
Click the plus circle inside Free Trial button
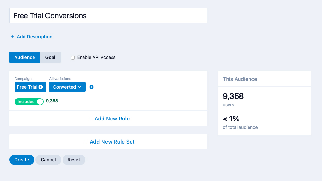click(41, 87)
